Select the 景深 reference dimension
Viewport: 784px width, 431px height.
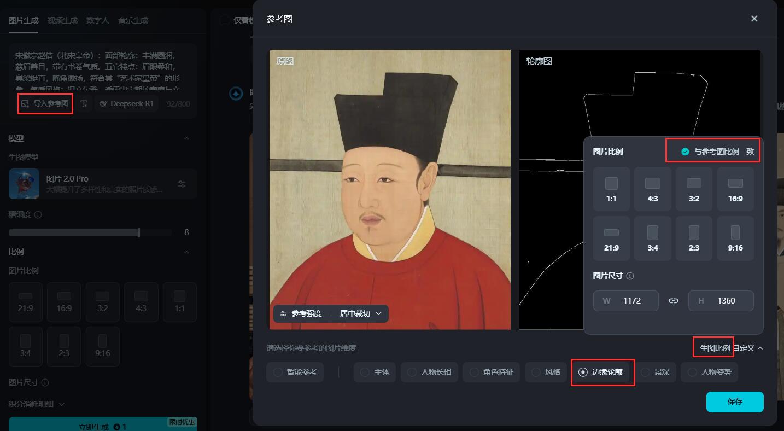coord(655,372)
